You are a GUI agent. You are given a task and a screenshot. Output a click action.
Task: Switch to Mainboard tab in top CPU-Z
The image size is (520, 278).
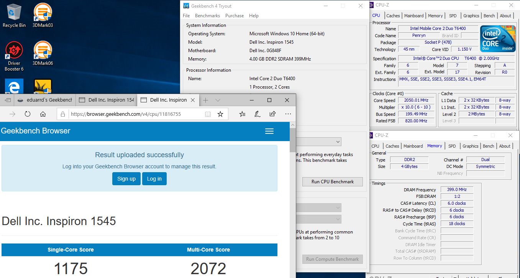414,16
